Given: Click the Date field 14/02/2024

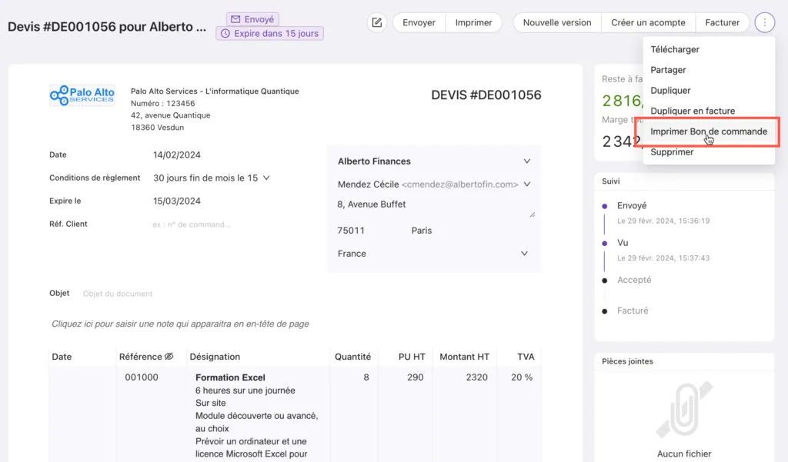Looking at the screenshot, I should 177,155.
